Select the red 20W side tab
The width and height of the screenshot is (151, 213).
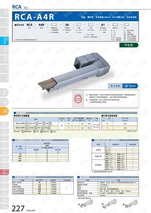point(4,172)
